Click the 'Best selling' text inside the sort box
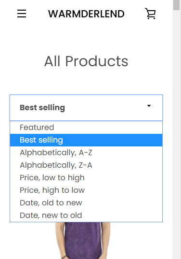The height and width of the screenshot is (259, 181). coord(42,108)
